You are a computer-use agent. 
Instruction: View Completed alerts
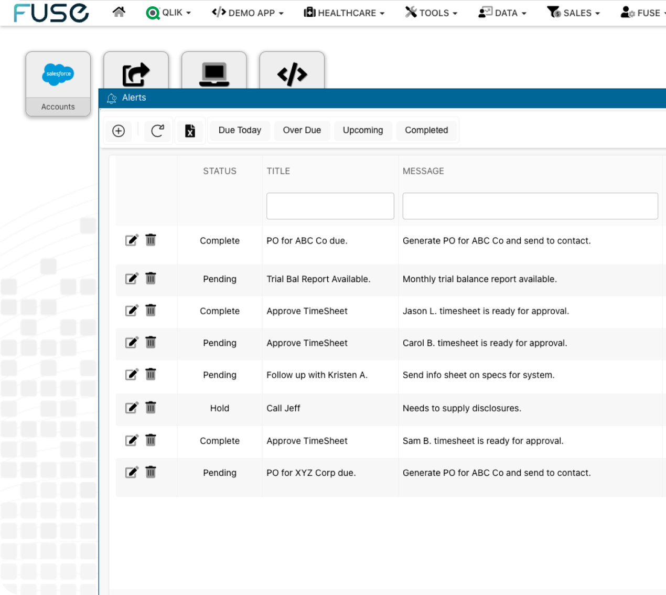pos(426,130)
